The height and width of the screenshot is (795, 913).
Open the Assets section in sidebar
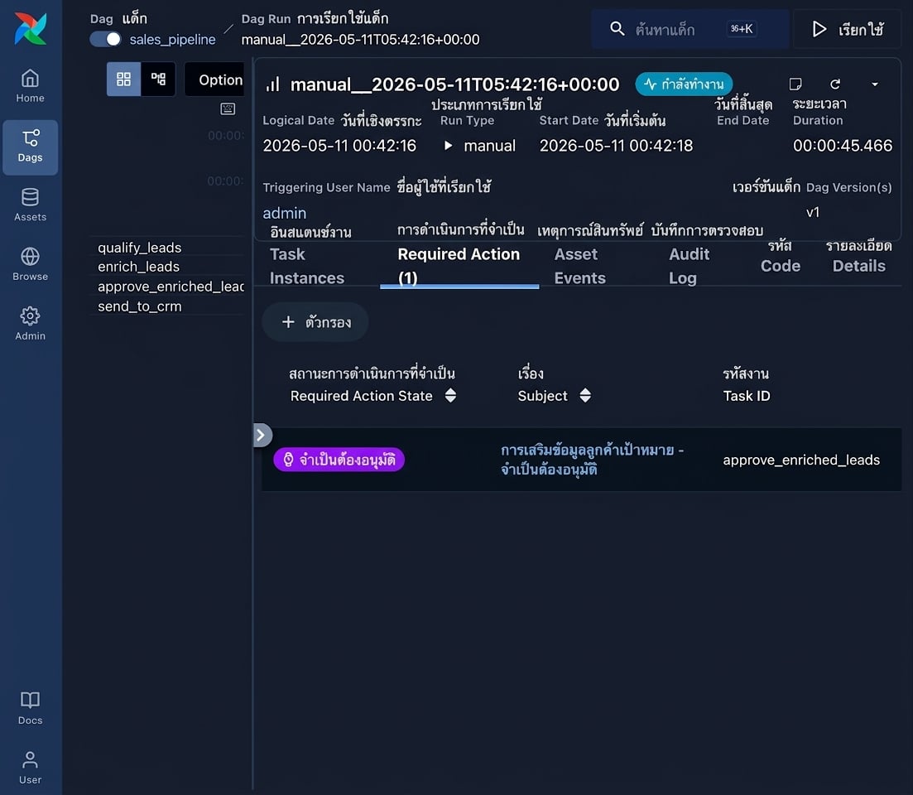[x=31, y=205]
